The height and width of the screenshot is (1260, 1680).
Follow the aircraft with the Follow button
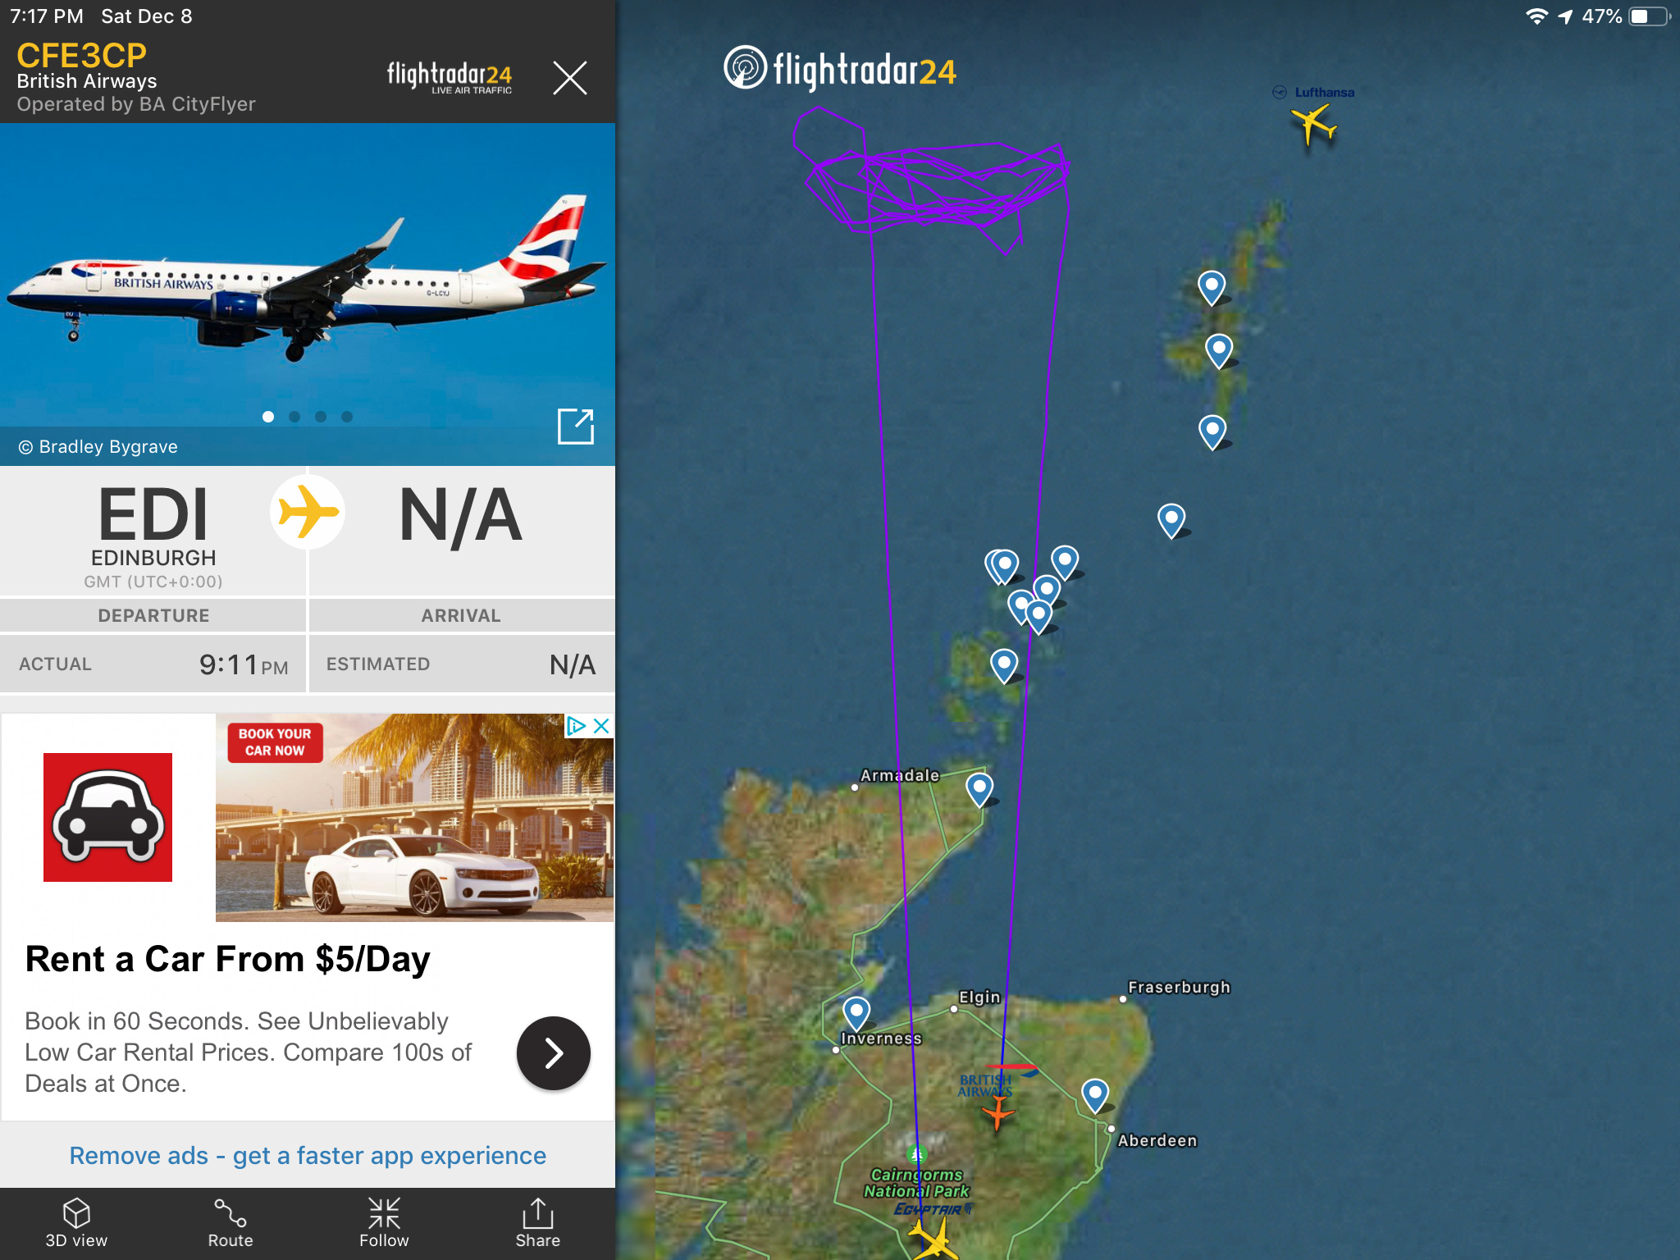(384, 1223)
